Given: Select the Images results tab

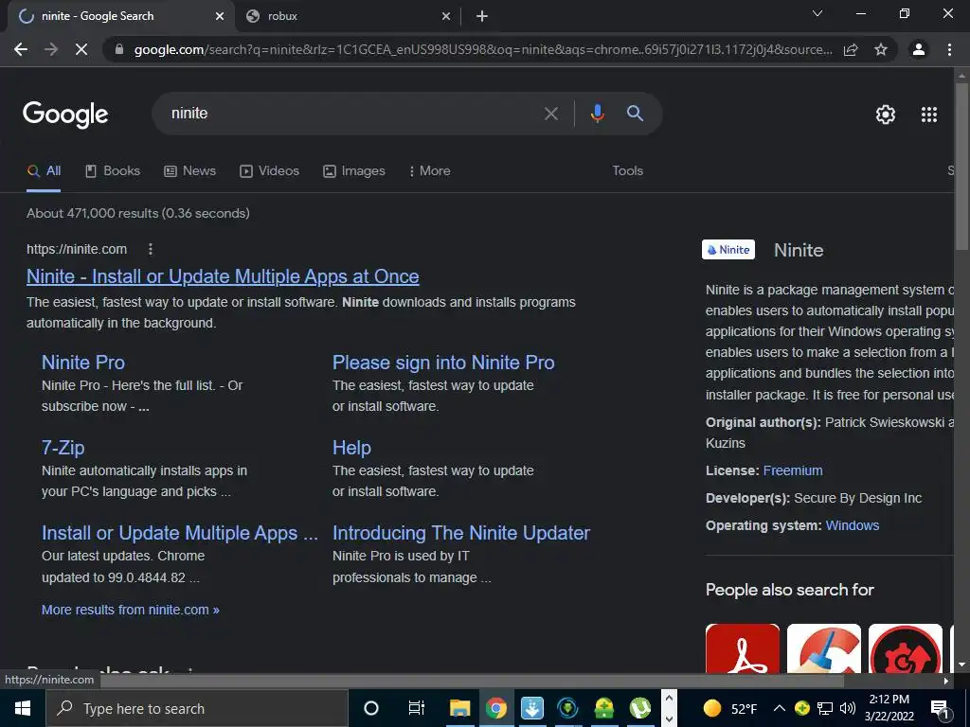Looking at the screenshot, I should click(354, 171).
